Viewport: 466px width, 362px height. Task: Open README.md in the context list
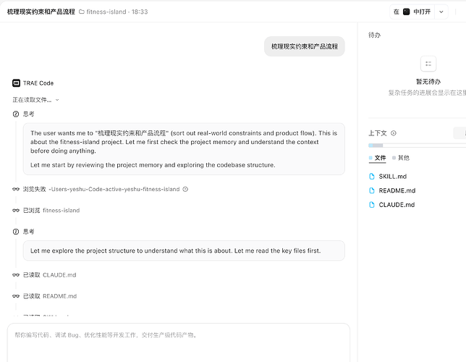pos(397,190)
